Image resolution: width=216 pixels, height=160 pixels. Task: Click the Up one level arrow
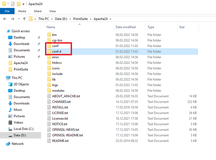tap(24, 19)
